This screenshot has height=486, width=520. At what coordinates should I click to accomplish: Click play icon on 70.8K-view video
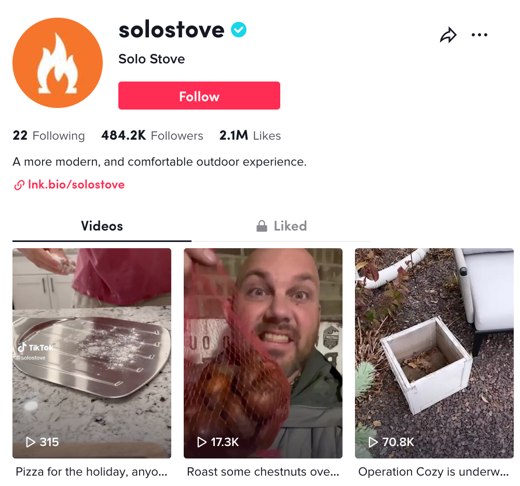[x=373, y=442]
